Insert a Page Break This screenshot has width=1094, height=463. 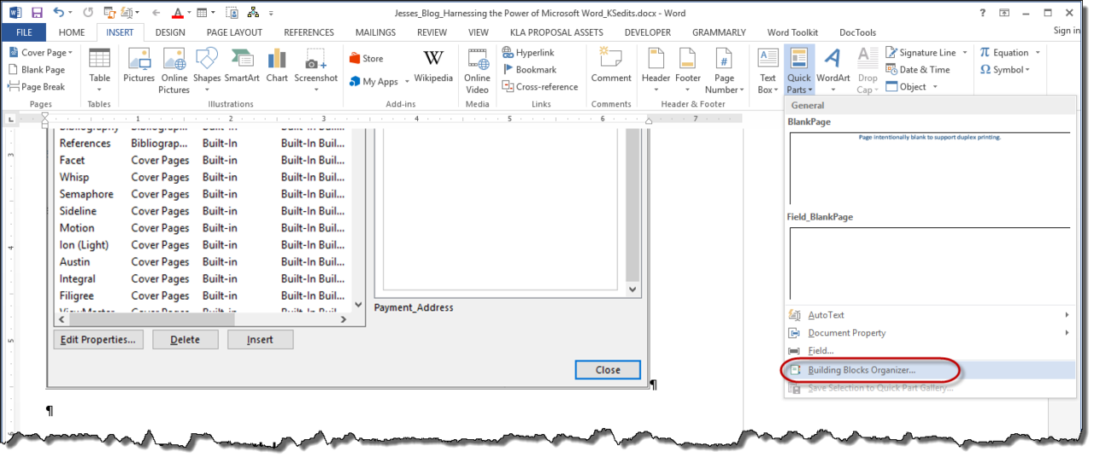(x=37, y=86)
